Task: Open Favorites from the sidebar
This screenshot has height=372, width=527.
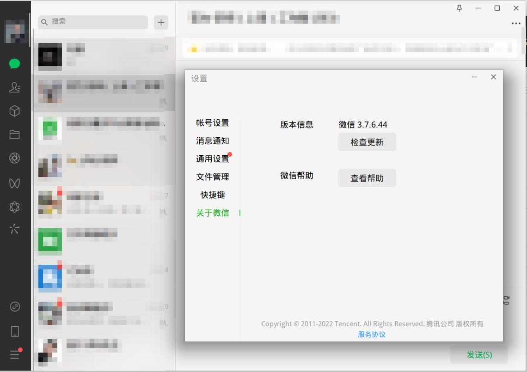Action: point(14,110)
